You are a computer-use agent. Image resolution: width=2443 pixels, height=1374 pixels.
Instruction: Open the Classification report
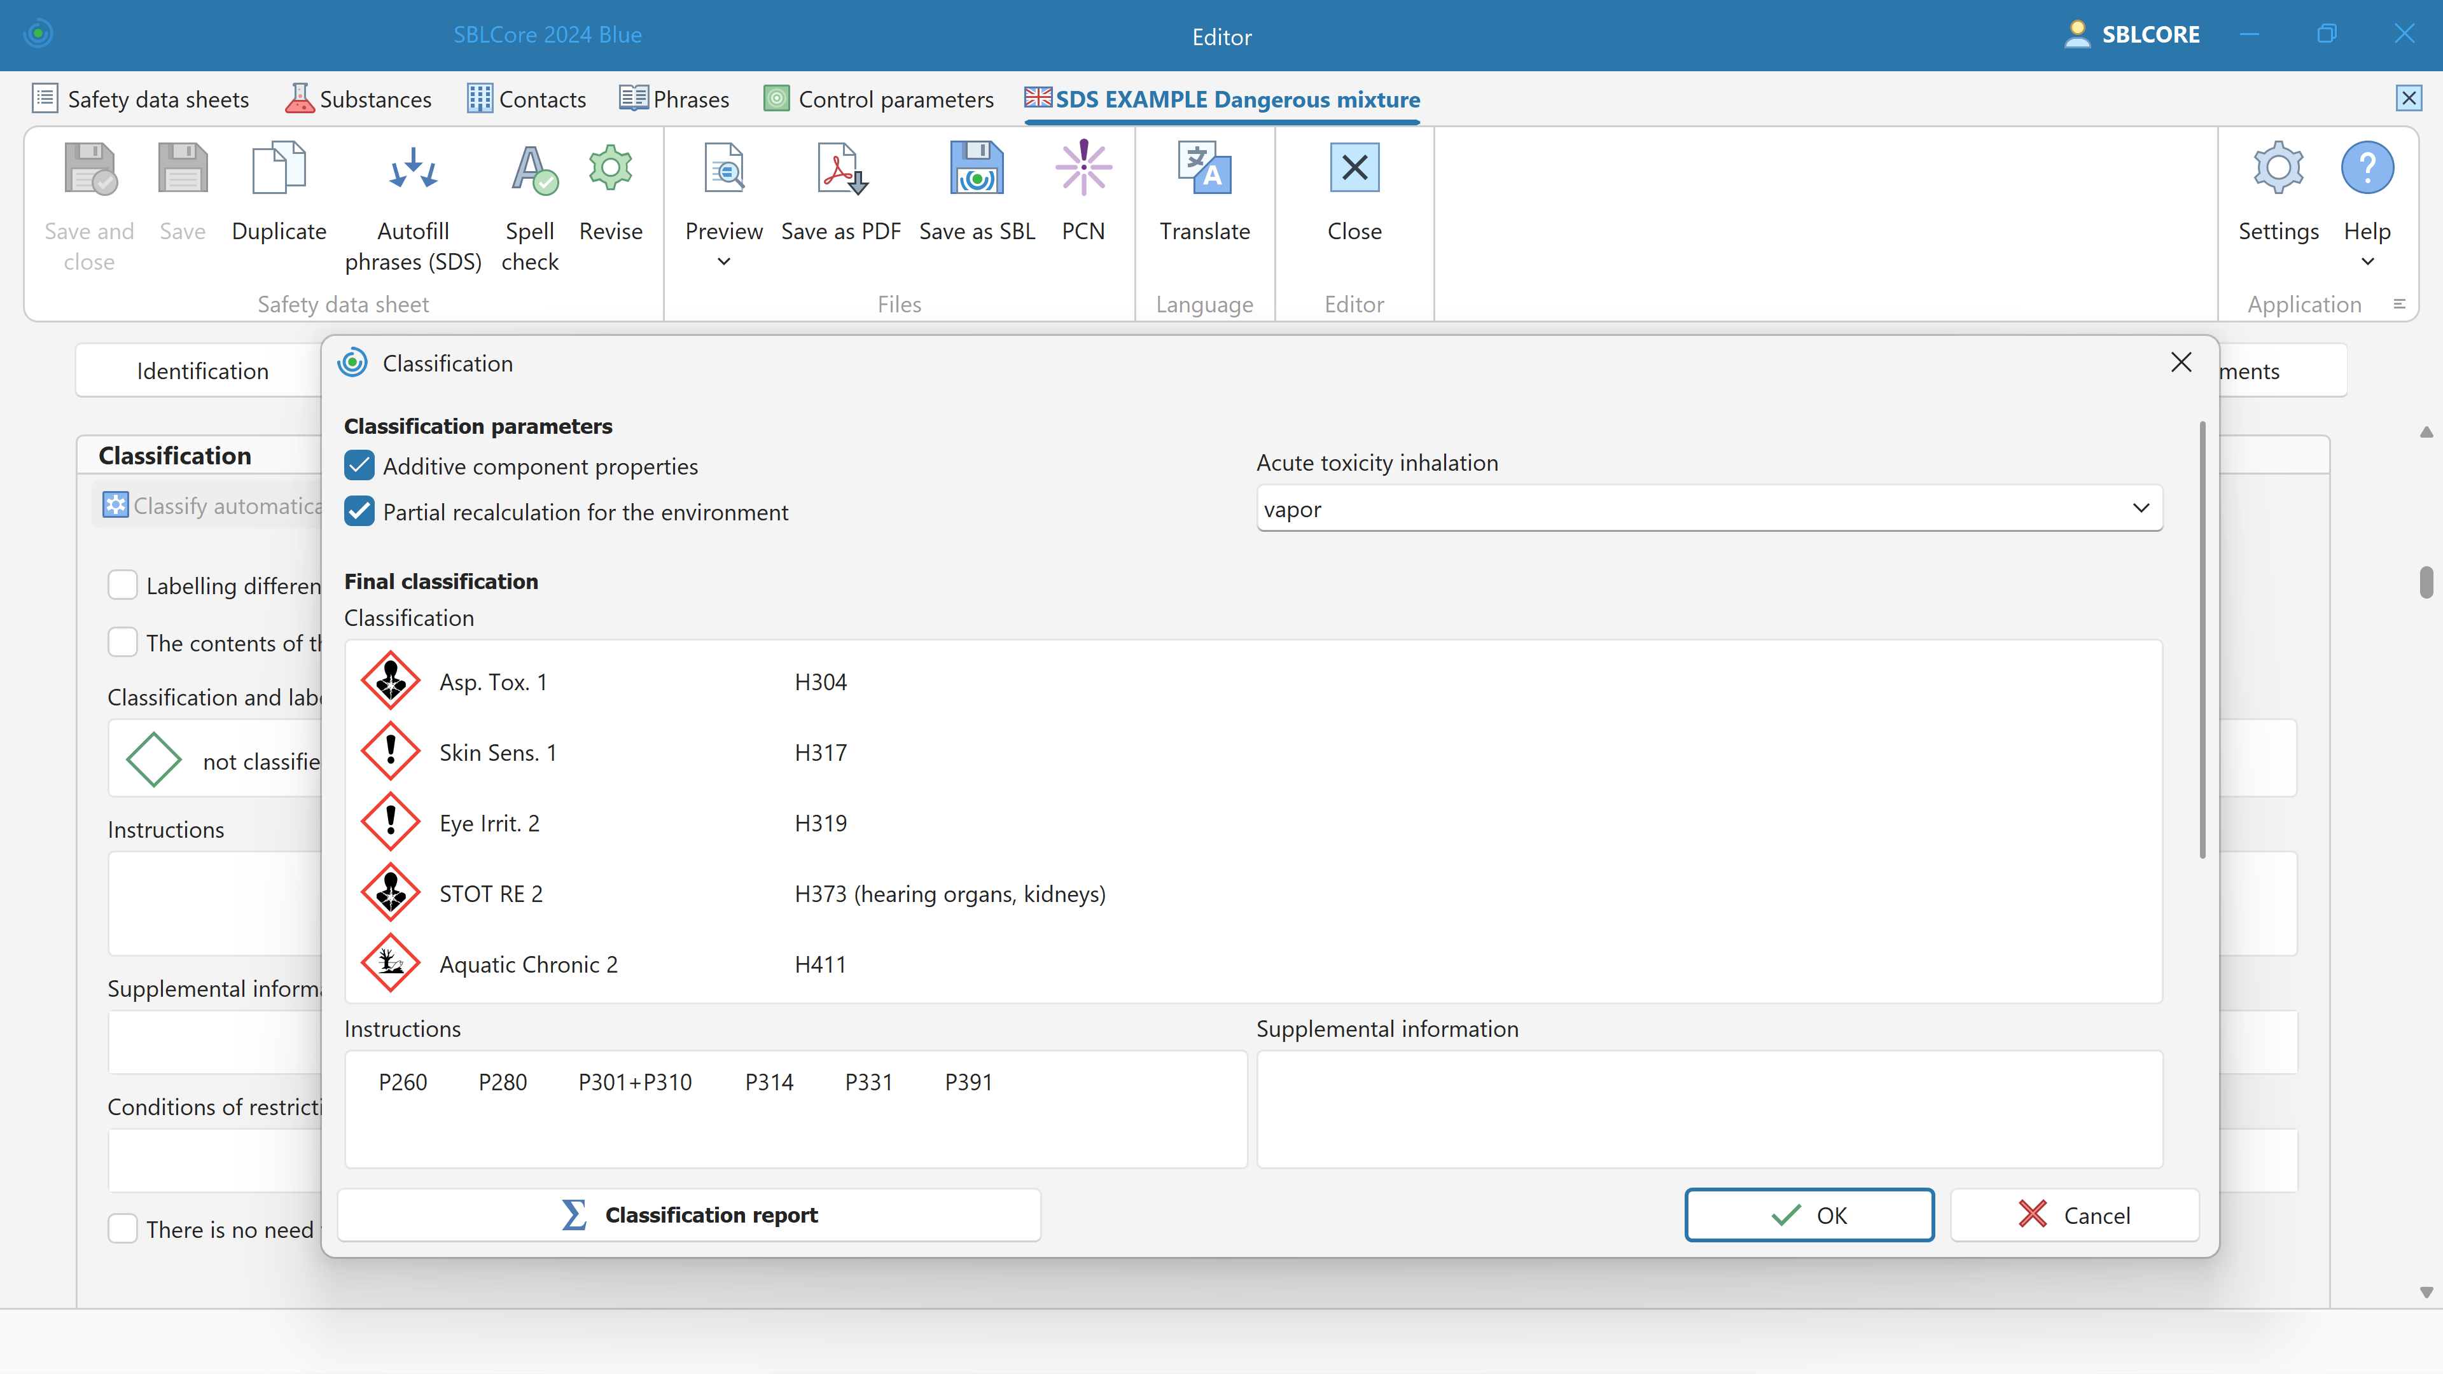click(690, 1215)
